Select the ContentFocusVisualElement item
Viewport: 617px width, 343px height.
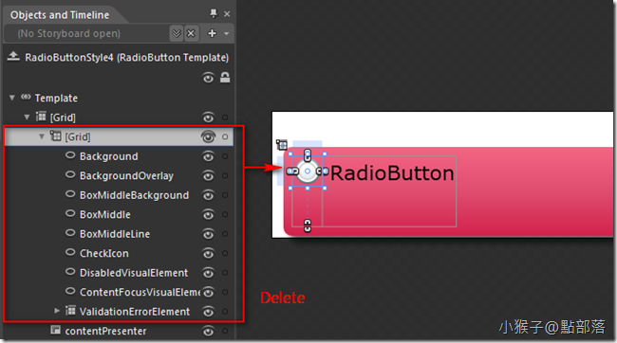click(140, 293)
